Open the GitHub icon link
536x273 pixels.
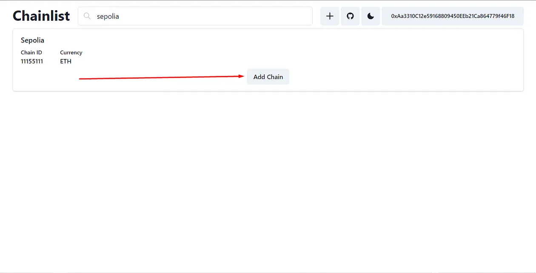(350, 16)
